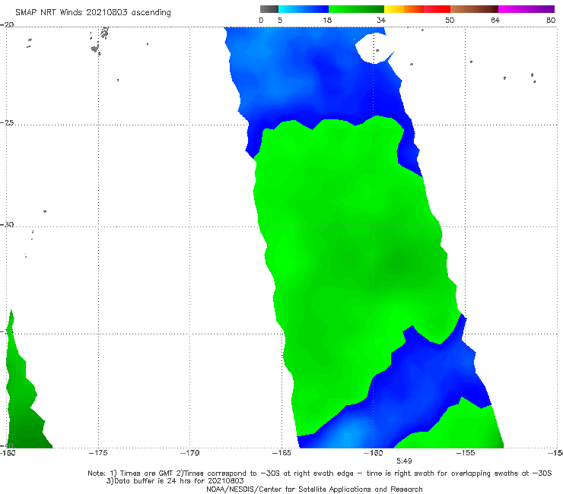
Task: Click the title text 'SMAP NRT Winds 20210803 ascending'
Action: (93, 13)
